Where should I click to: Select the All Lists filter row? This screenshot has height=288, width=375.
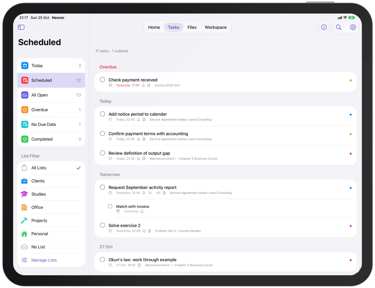(51, 168)
